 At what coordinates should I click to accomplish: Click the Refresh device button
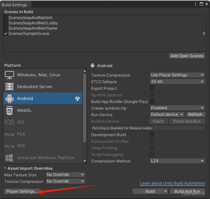(x=196, y=114)
